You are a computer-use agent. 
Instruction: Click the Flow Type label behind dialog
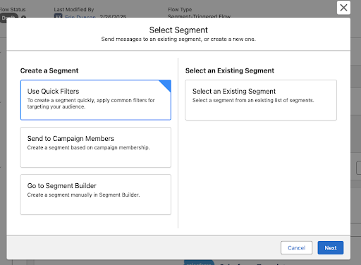coord(180,9)
